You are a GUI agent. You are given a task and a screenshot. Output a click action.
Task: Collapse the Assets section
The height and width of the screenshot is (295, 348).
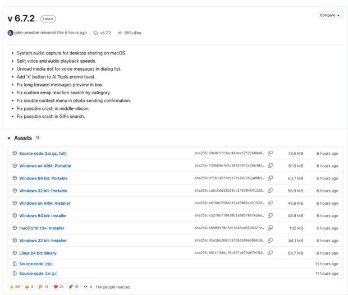pos(10,138)
